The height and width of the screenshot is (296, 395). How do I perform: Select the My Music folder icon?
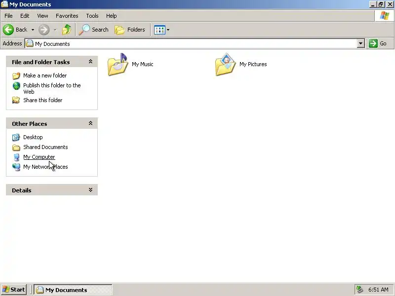tap(118, 64)
